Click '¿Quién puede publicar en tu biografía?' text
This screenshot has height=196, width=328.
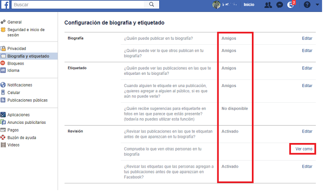click(x=158, y=38)
